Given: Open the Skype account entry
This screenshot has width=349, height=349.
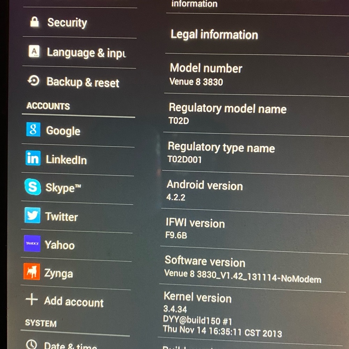Looking at the screenshot, I should click(x=32, y=187).
